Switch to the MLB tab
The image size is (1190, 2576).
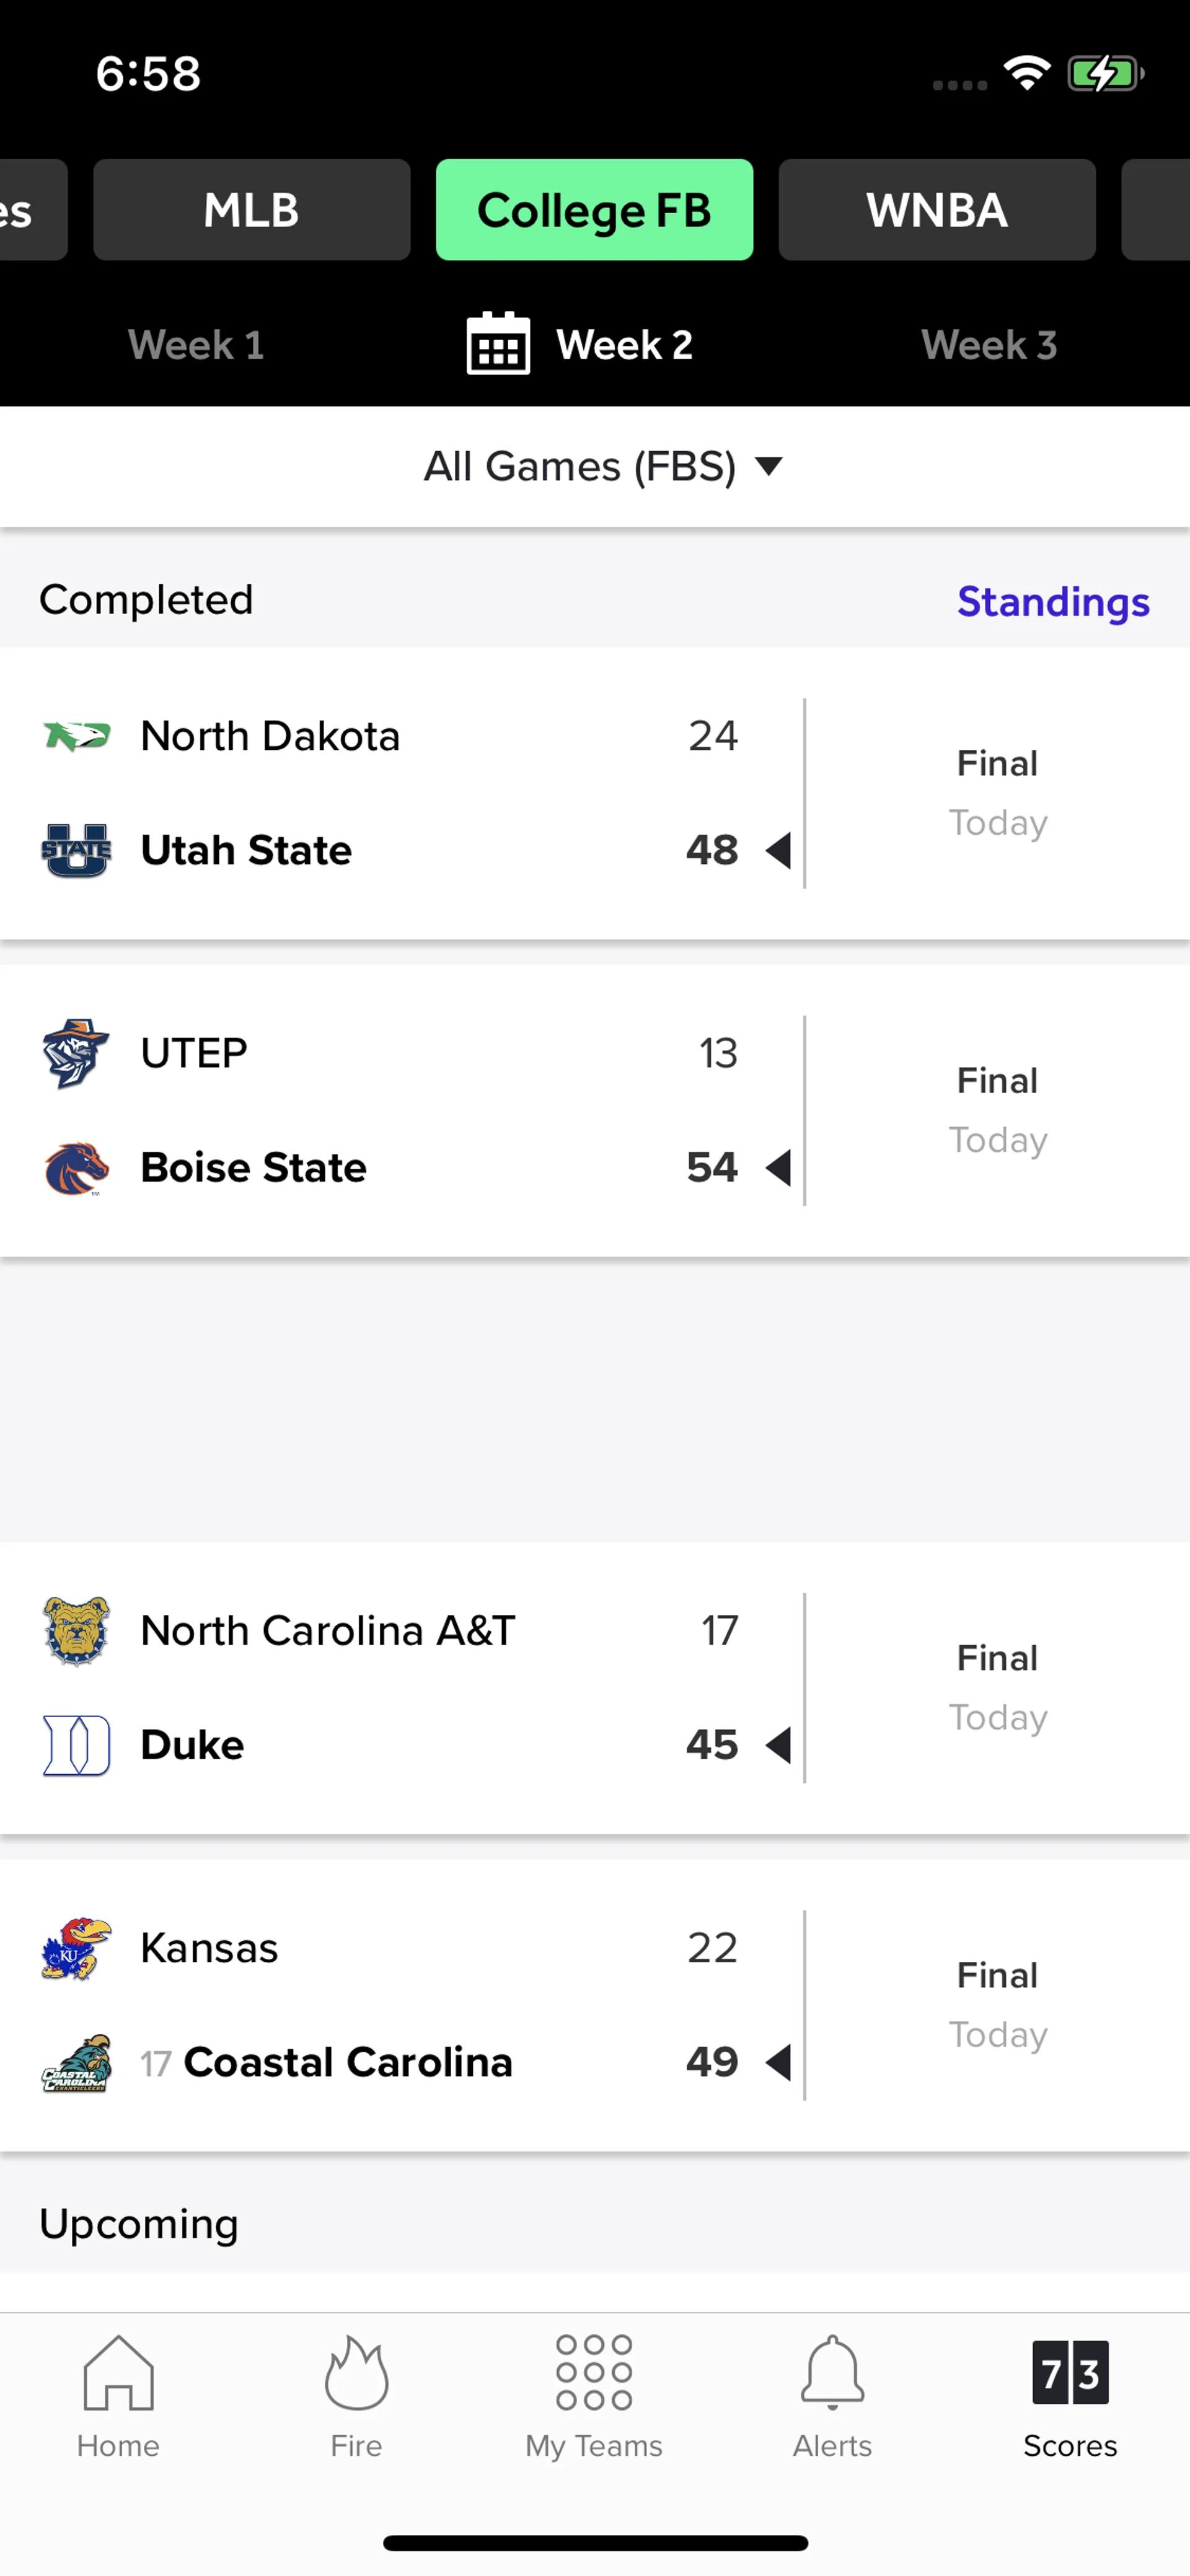tap(252, 210)
